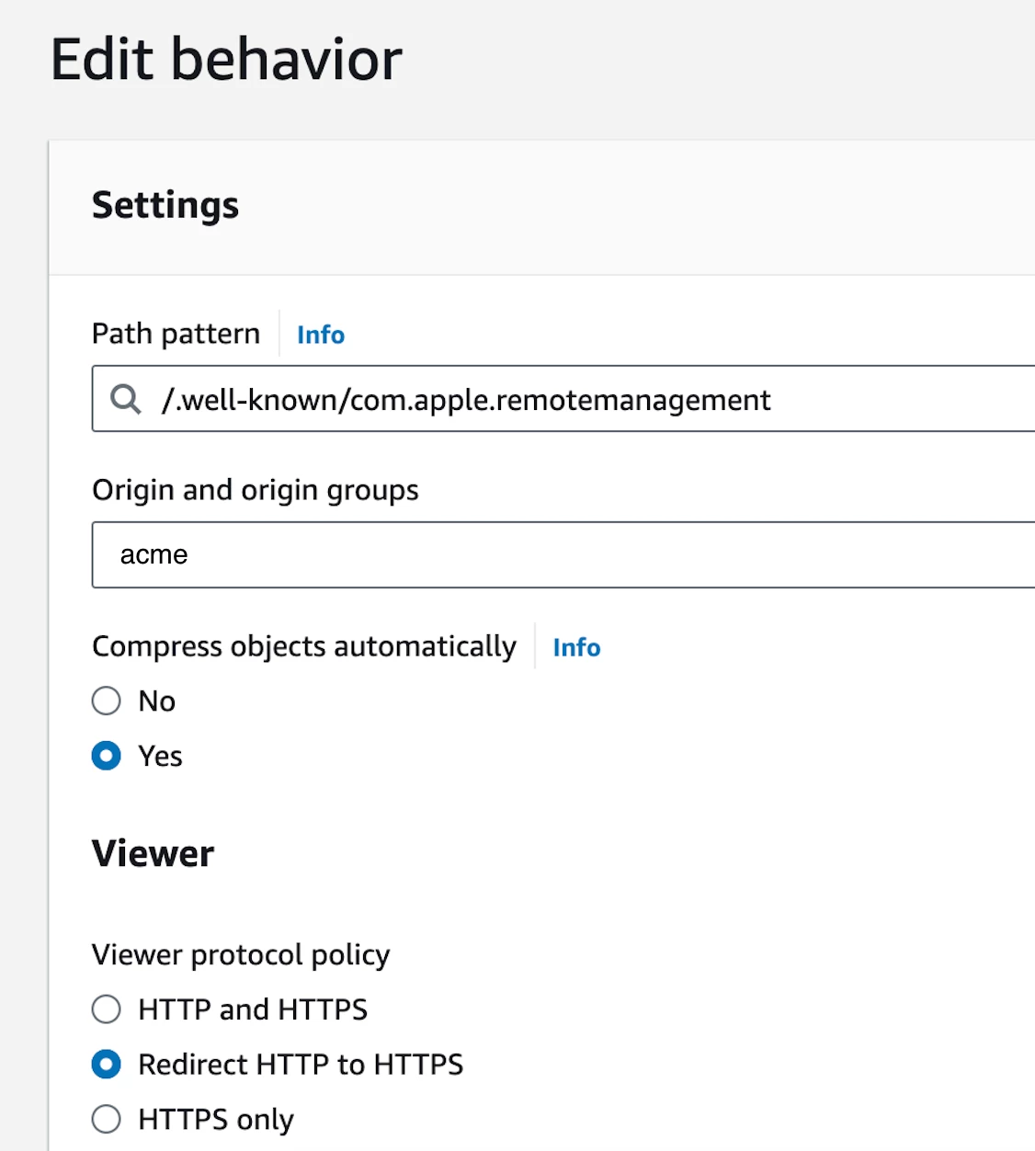Select Yes radio for automatic compression
Image resolution: width=1035 pixels, height=1151 pixels.
pyautogui.click(x=107, y=756)
